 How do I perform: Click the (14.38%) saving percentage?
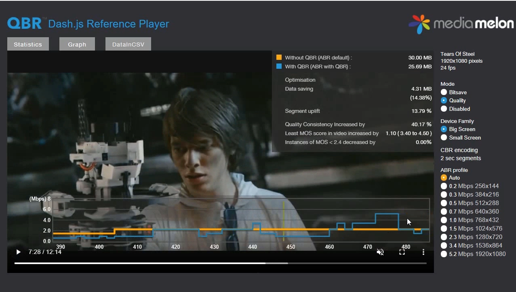point(421,97)
